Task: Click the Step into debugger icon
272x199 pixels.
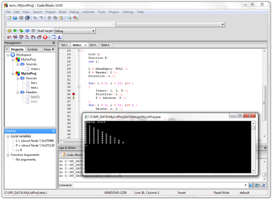Action: pos(33,37)
